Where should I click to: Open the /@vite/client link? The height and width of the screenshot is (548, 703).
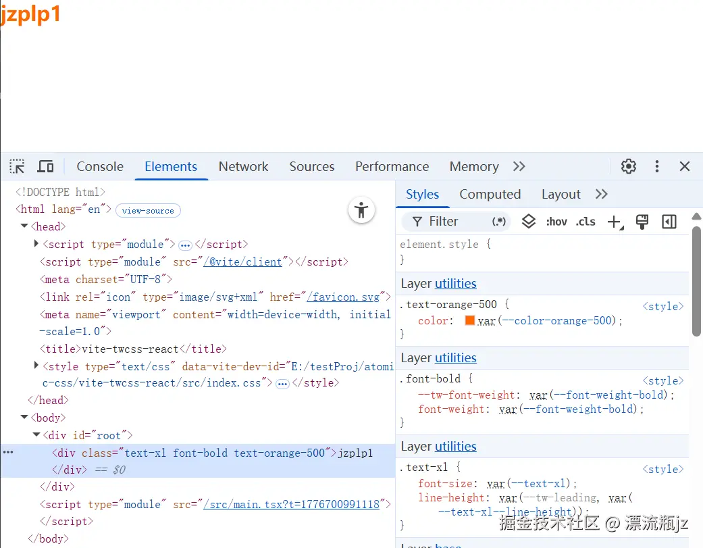pyautogui.click(x=242, y=262)
